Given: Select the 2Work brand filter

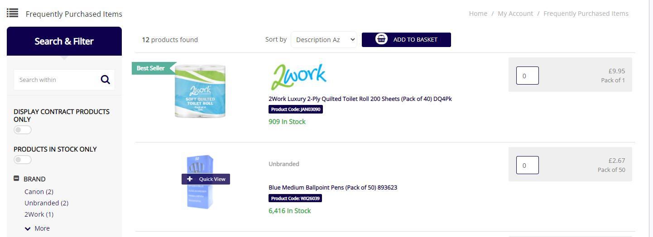Looking at the screenshot, I should (38, 214).
